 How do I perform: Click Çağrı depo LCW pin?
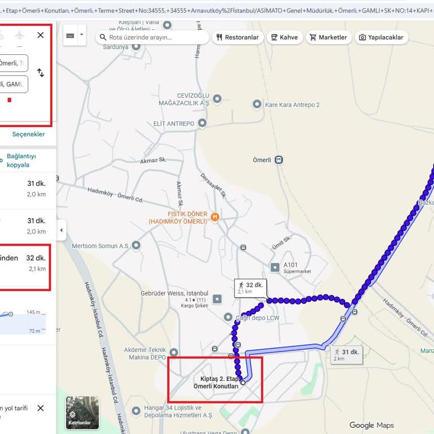[x=228, y=317]
